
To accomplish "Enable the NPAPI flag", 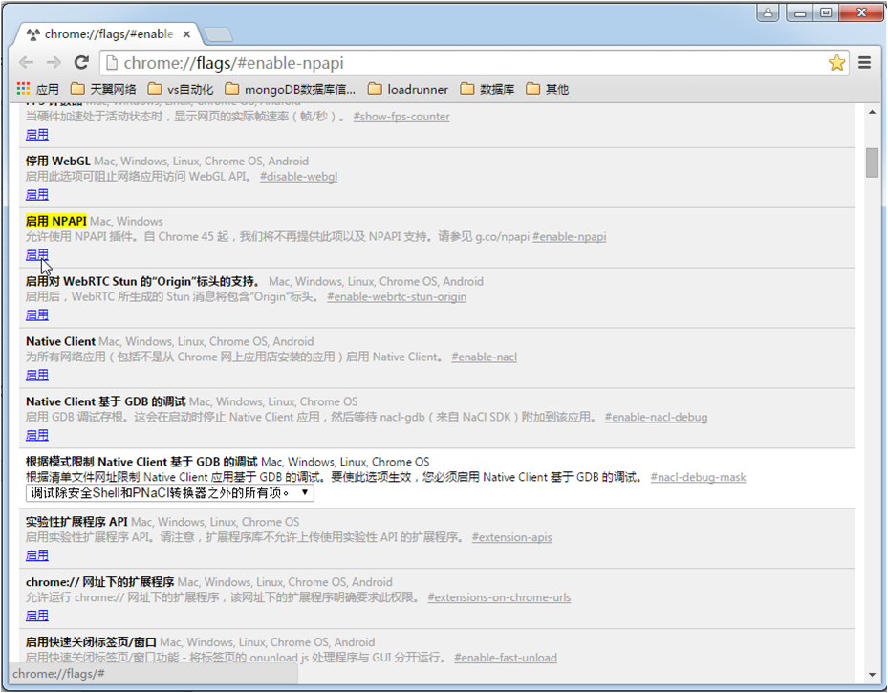I will (37, 255).
